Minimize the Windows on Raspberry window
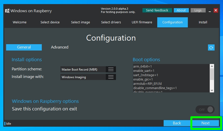223x131 pixels. tap(210, 11)
